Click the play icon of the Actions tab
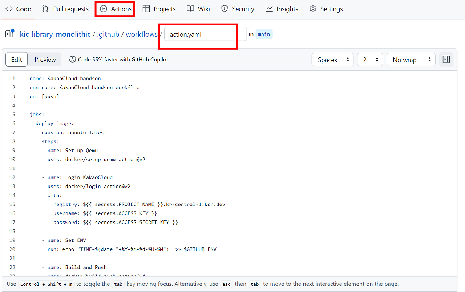The height and width of the screenshot is (292, 465). pyautogui.click(x=104, y=9)
